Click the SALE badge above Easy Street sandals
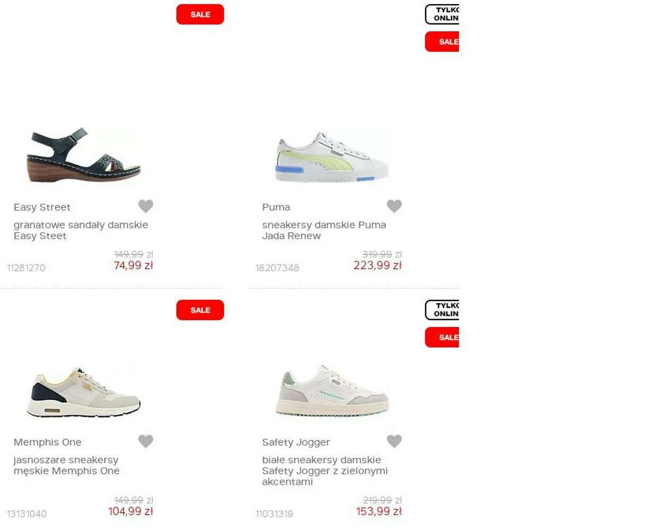Image resolution: width=664 pixels, height=528 pixels. 200,14
